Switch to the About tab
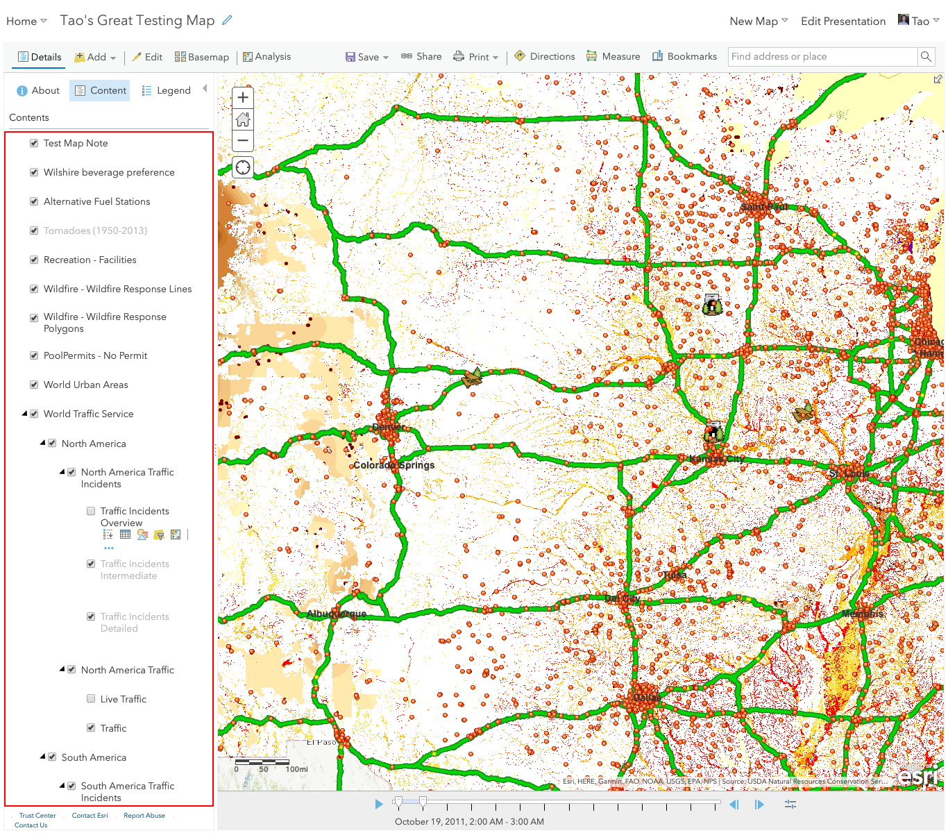Viewport: 948px width, 833px height. 37,90
